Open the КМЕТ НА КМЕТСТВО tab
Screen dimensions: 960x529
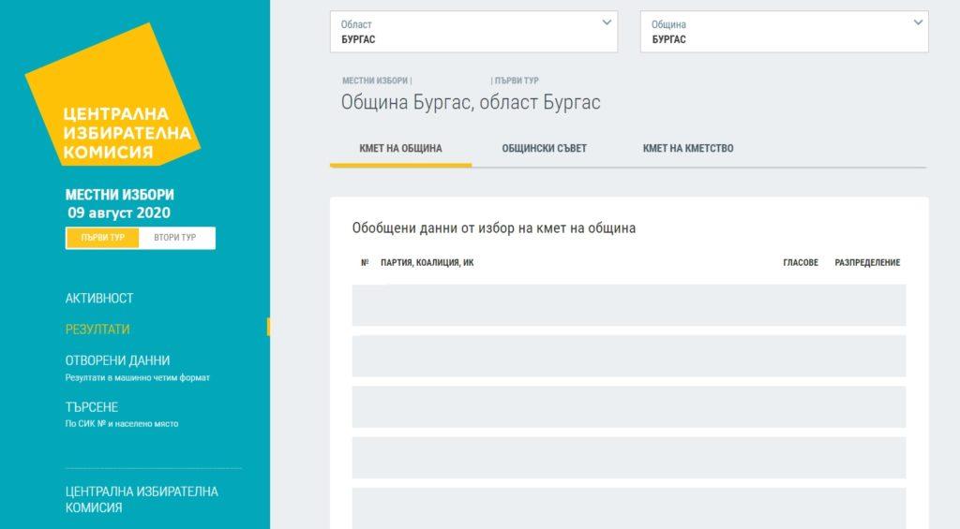687,149
